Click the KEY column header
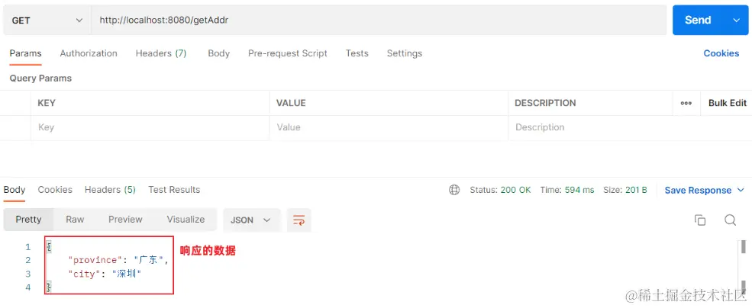The image size is (752, 308). tap(47, 103)
